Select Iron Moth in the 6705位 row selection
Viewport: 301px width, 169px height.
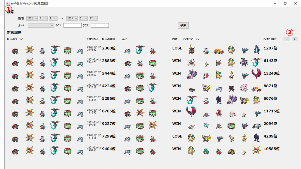tap(140, 112)
